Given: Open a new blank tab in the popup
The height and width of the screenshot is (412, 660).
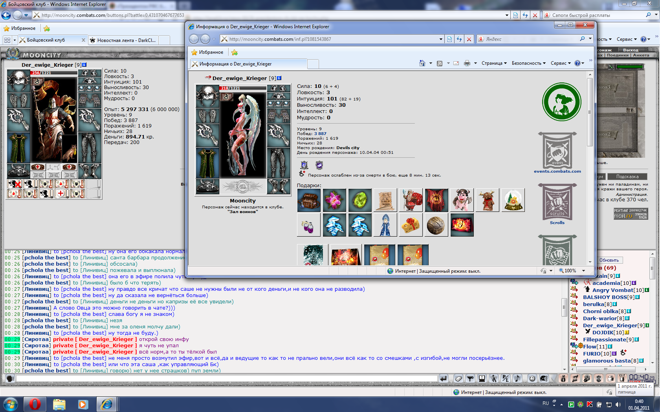Looking at the screenshot, I should pyautogui.click(x=313, y=64).
